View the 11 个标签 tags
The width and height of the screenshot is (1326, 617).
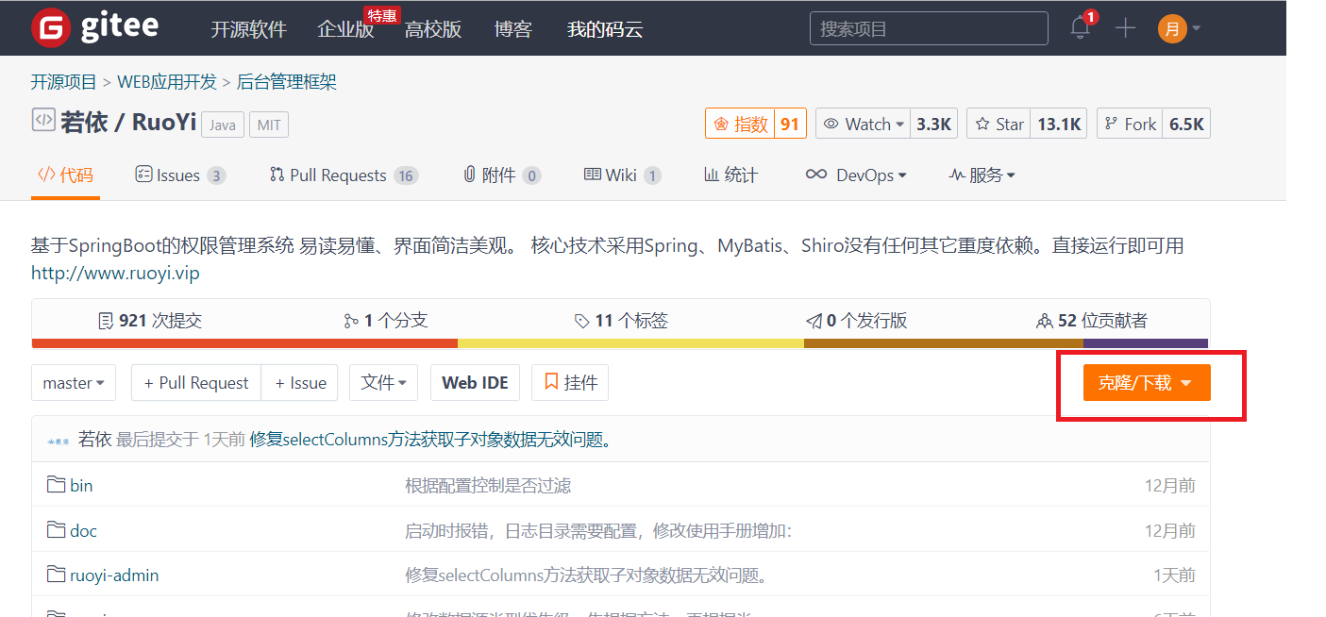tap(621, 321)
